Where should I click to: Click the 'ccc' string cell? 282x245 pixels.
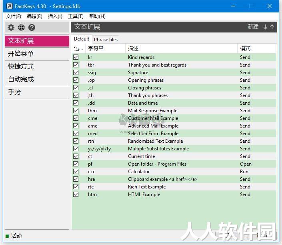92,172
